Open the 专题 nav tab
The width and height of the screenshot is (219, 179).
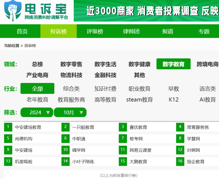204,31
